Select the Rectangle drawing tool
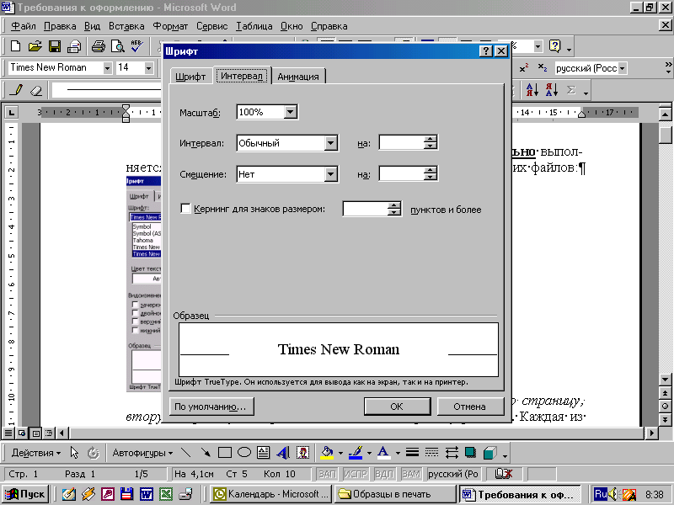 225,453
